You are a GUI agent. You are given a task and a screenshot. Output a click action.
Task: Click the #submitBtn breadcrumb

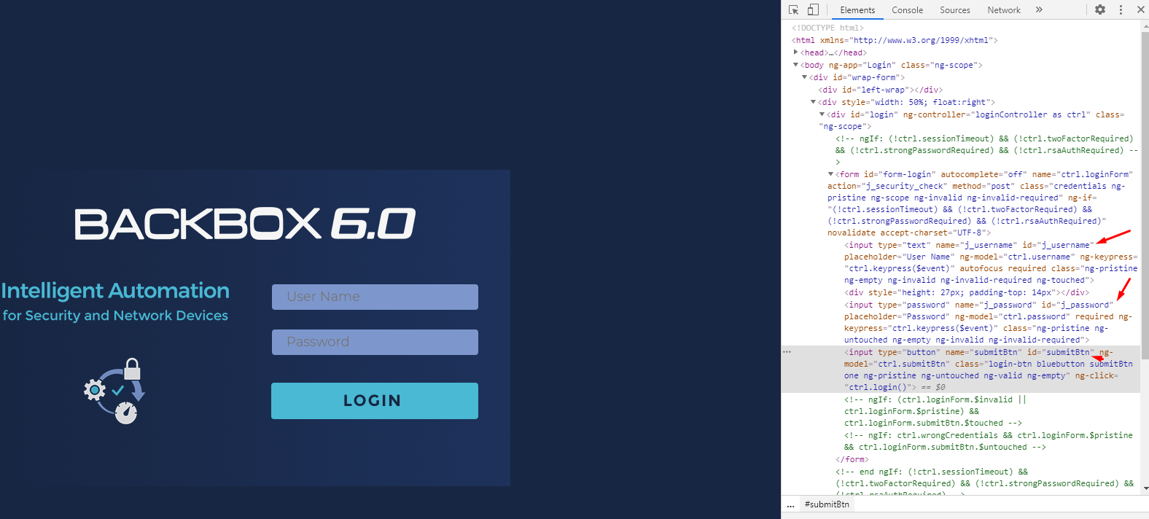point(827,504)
